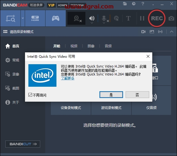The width and height of the screenshot is (177, 156).
Task: Click the 选择您想要使用的录制模式 hint text
Action: 110,125
